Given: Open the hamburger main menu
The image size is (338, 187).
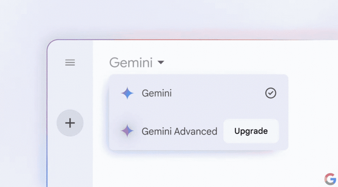Looking at the screenshot, I should coord(70,63).
